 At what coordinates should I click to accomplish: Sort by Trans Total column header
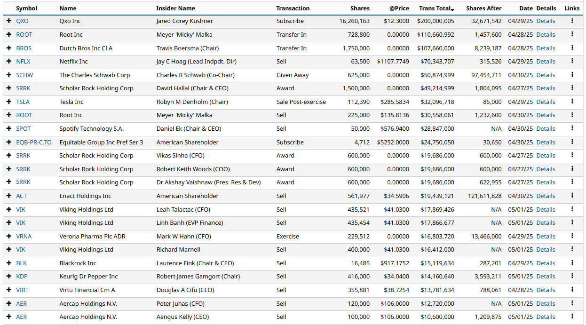[x=436, y=8]
